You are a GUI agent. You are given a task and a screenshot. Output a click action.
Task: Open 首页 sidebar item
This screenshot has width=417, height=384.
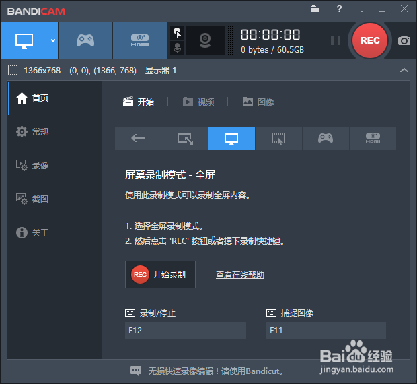pos(54,98)
